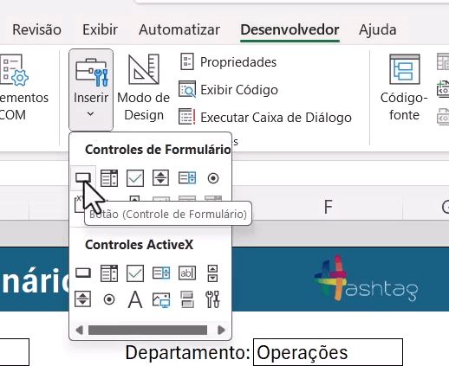Insert a Form Control Combo Box
Image resolution: width=449 pixels, height=366 pixels.
tap(109, 177)
